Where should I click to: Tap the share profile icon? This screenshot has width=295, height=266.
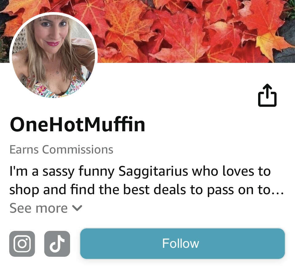pyautogui.click(x=267, y=95)
